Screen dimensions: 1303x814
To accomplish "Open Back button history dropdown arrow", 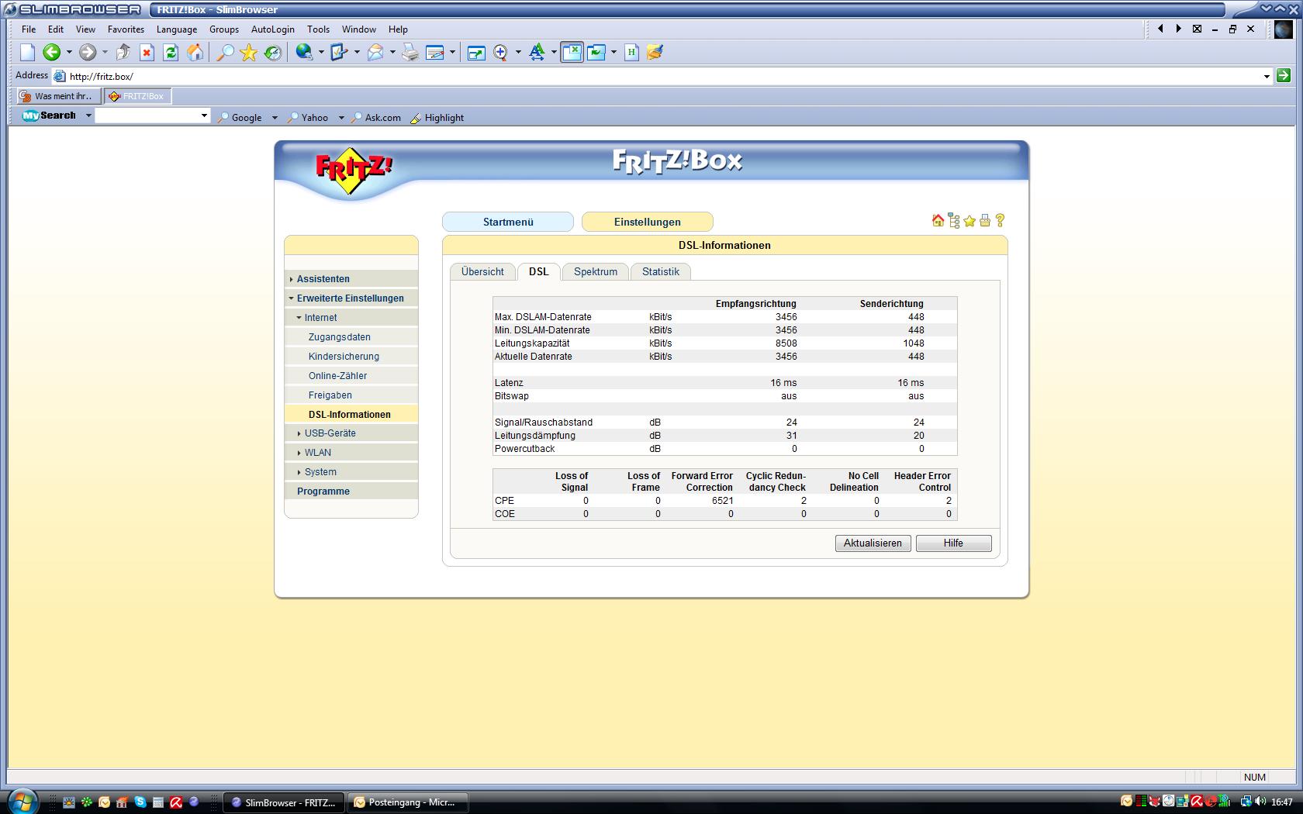I will point(69,53).
